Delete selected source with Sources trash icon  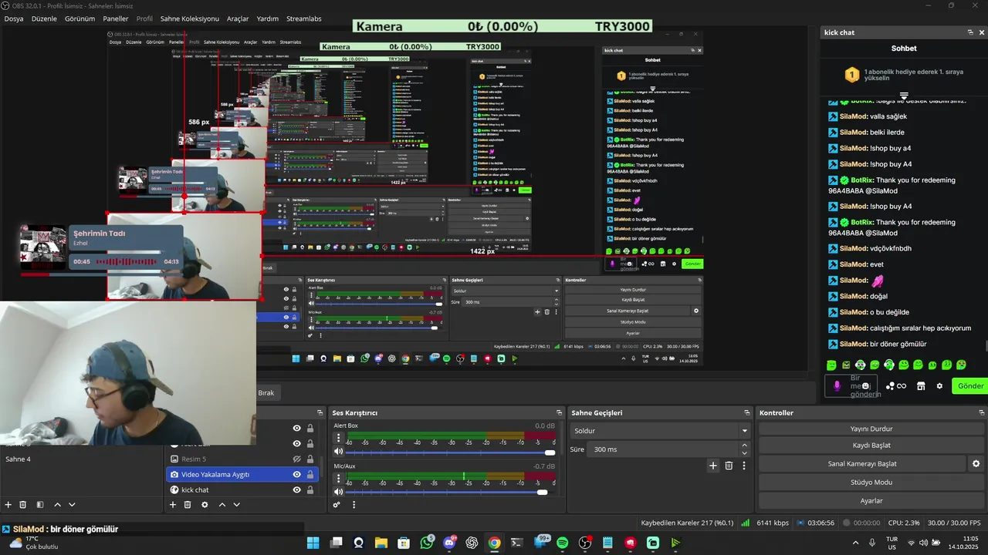coord(188,505)
